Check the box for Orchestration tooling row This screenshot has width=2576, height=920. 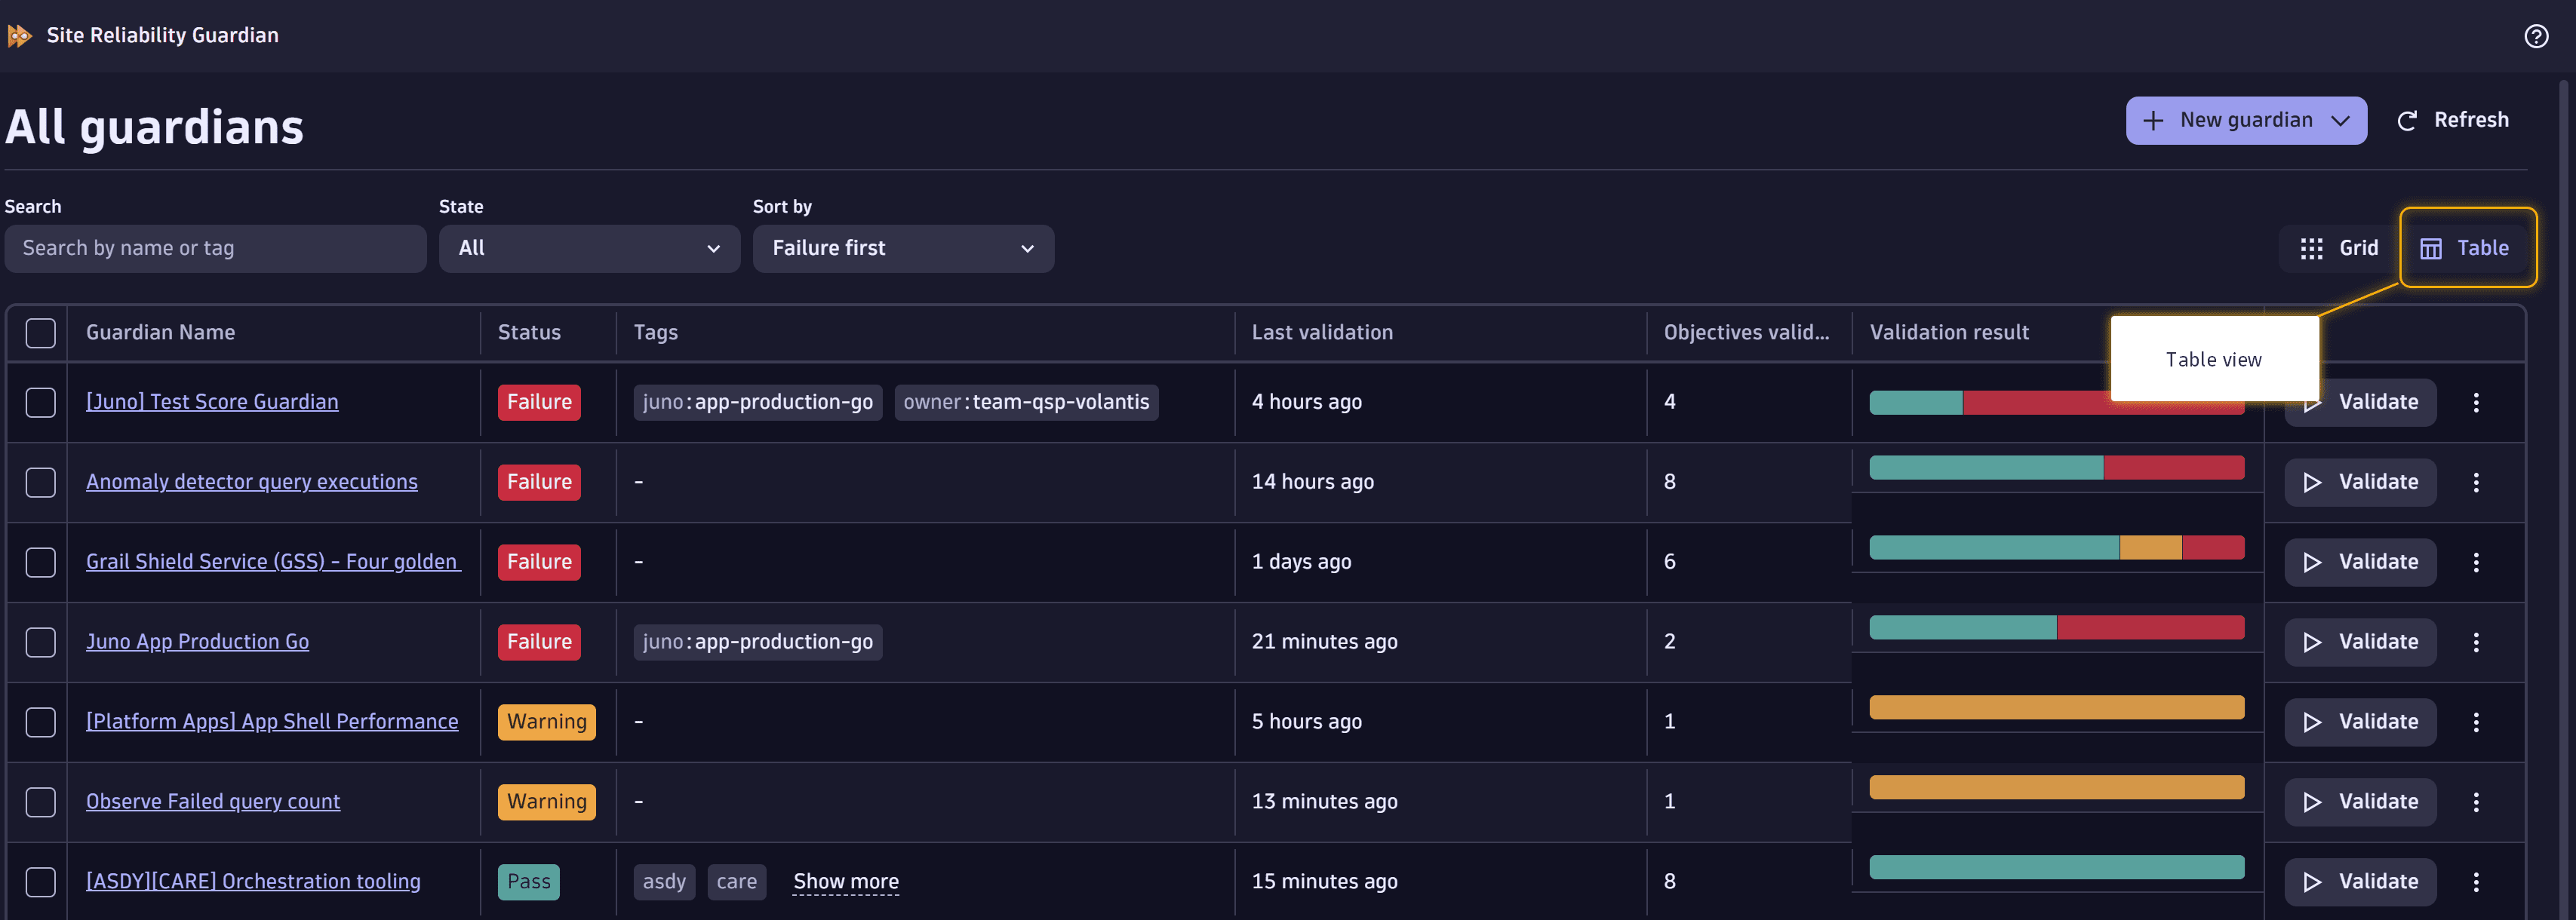(40, 882)
